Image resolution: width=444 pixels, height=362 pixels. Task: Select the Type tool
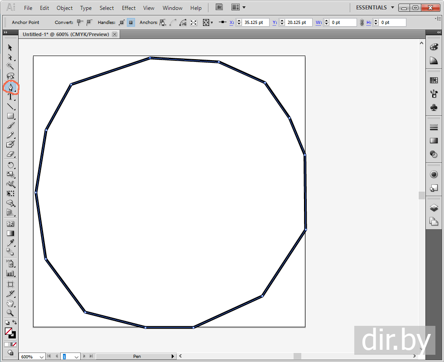click(x=10, y=97)
